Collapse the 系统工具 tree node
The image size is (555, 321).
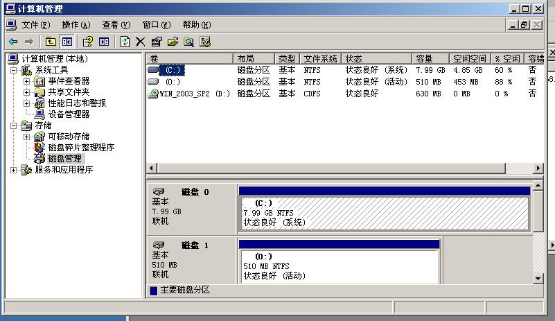tap(13, 70)
